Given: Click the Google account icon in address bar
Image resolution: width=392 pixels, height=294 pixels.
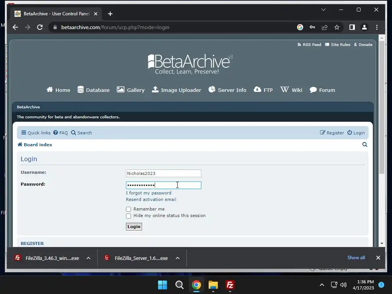Looking at the screenshot, I should click(300, 27).
